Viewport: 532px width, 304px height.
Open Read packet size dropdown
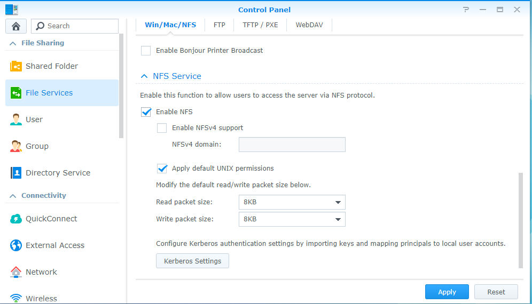tap(292, 202)
